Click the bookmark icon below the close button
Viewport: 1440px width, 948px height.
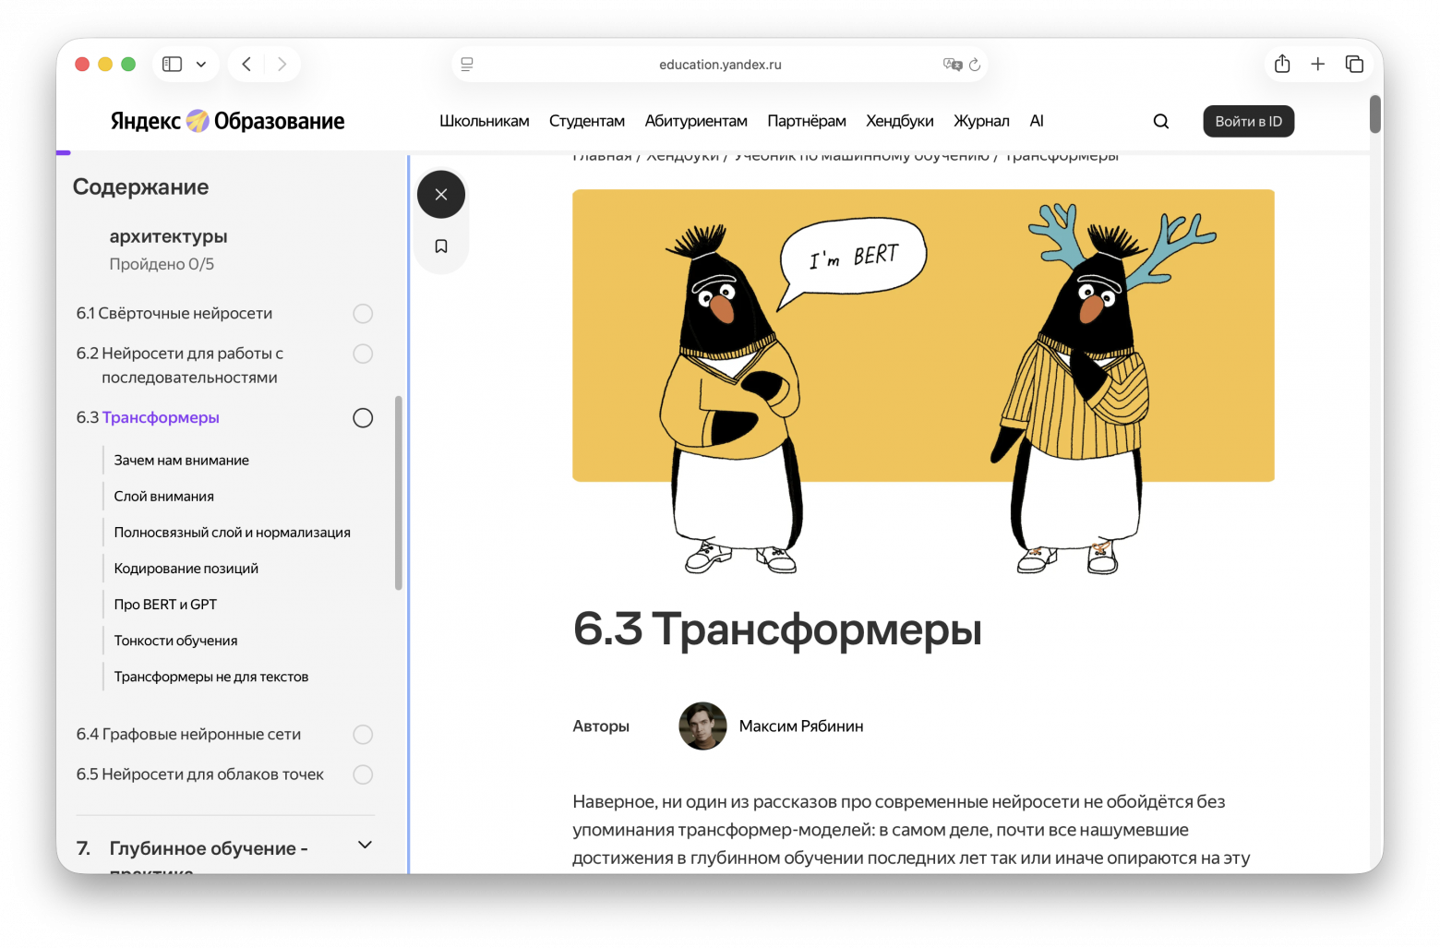[x=440, y=246]
